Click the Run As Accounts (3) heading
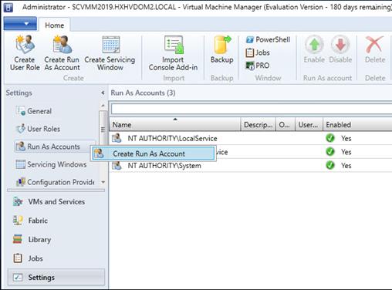The image size is (392, 290). (143, 93)
